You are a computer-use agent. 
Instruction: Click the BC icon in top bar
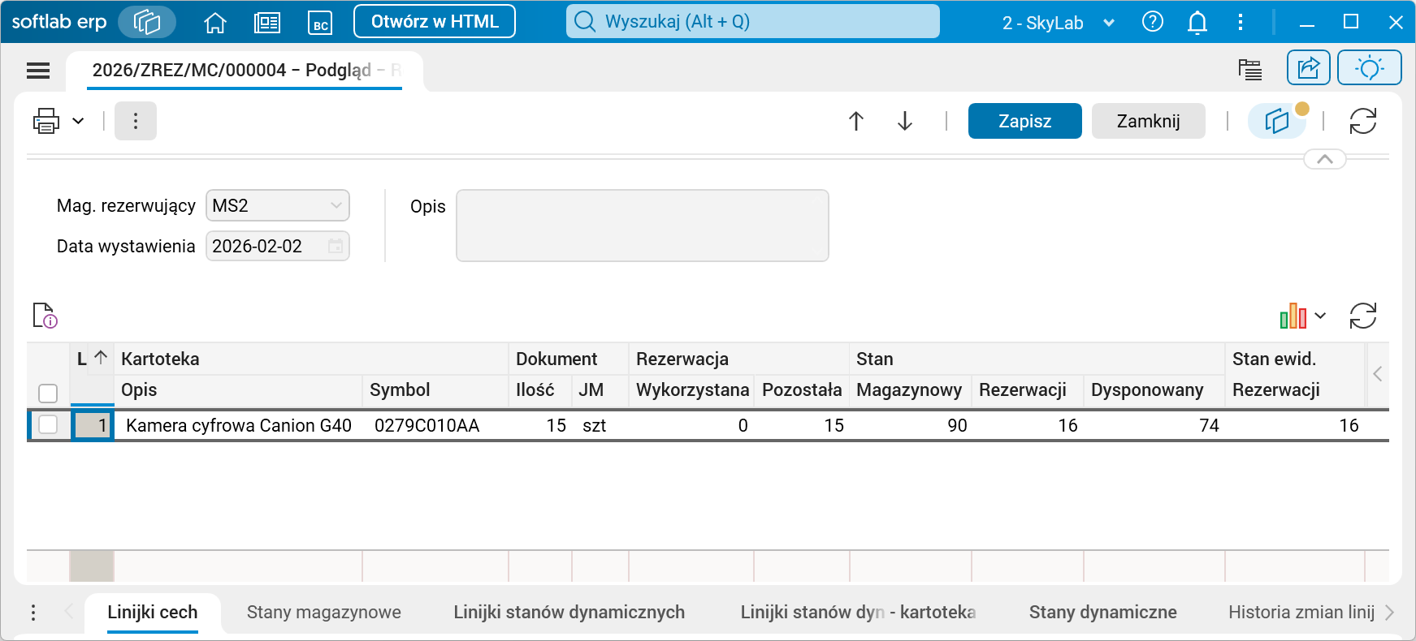click(x=321, y=23)
